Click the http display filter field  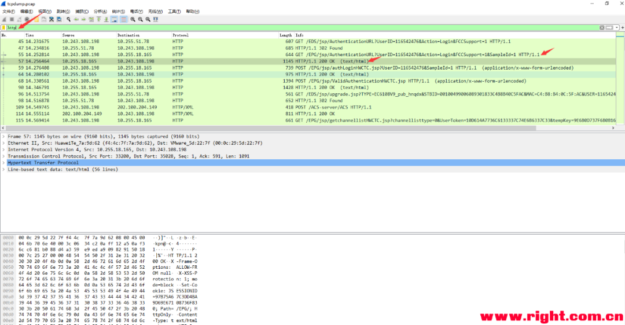tap(303, 28)
